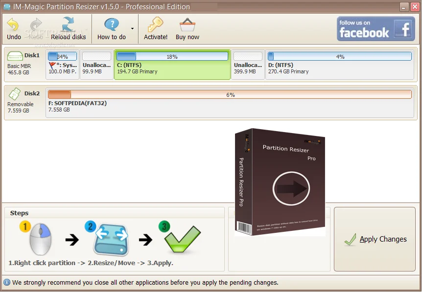Close the Partition Resizer window
Viewport: 422px width, 292px height.
(415, 7)
